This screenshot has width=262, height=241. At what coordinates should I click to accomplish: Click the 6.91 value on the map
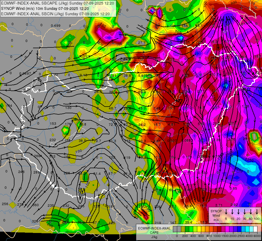(112, 76)
